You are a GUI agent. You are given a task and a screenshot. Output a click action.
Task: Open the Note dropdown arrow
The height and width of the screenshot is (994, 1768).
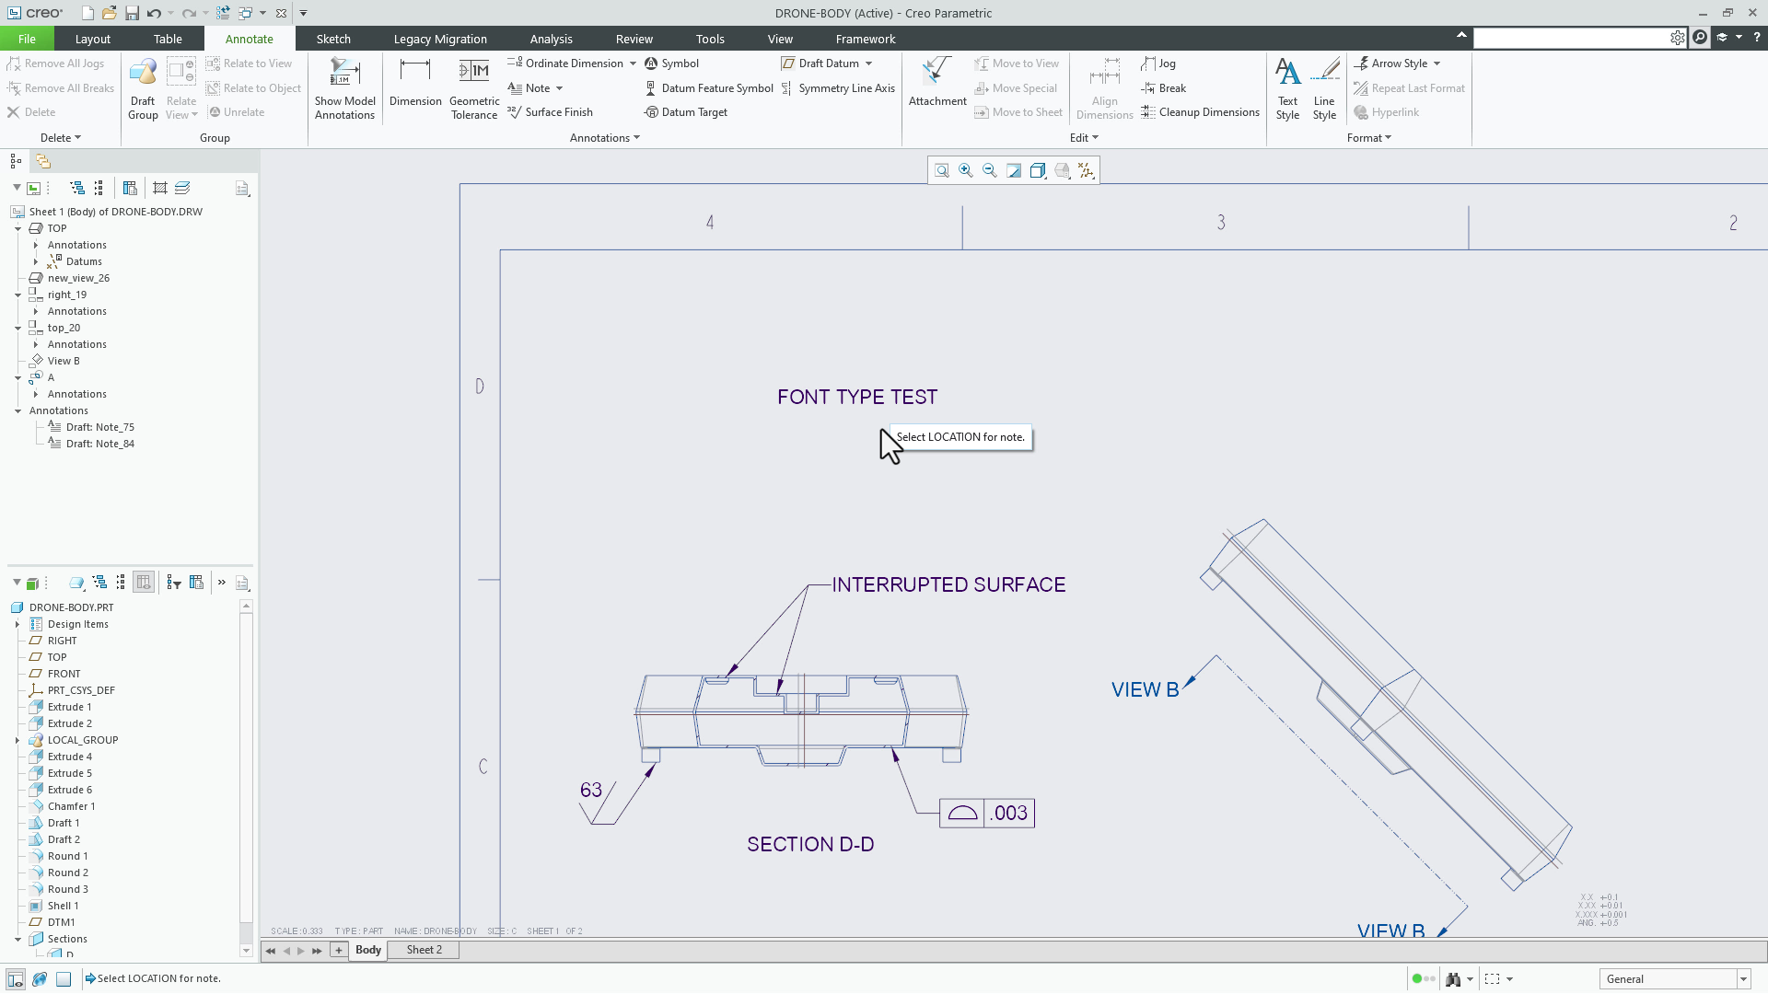point(559,88)
